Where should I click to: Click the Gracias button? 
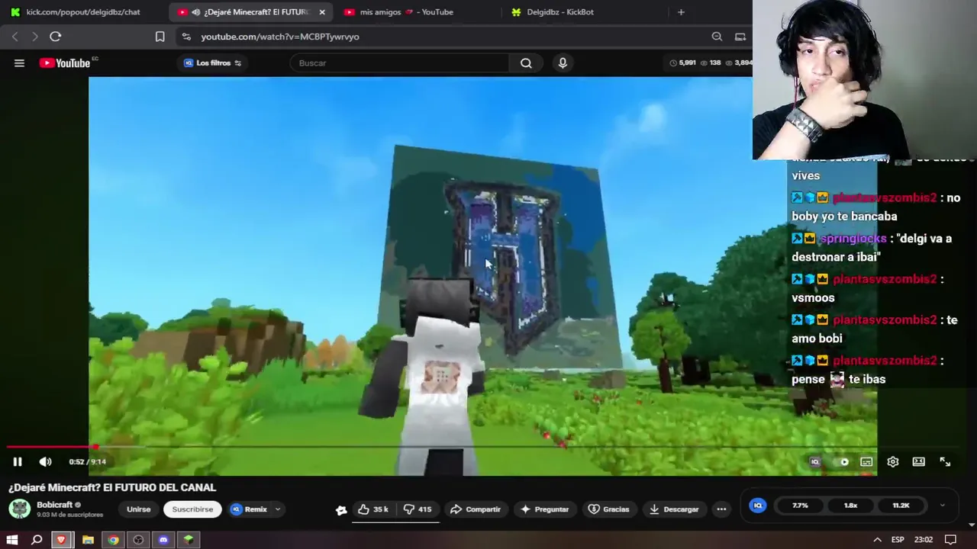609,509
